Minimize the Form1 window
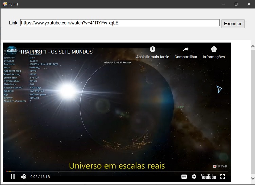The height and width of the screenshot is (185, 255). click(x=223, y=4)
